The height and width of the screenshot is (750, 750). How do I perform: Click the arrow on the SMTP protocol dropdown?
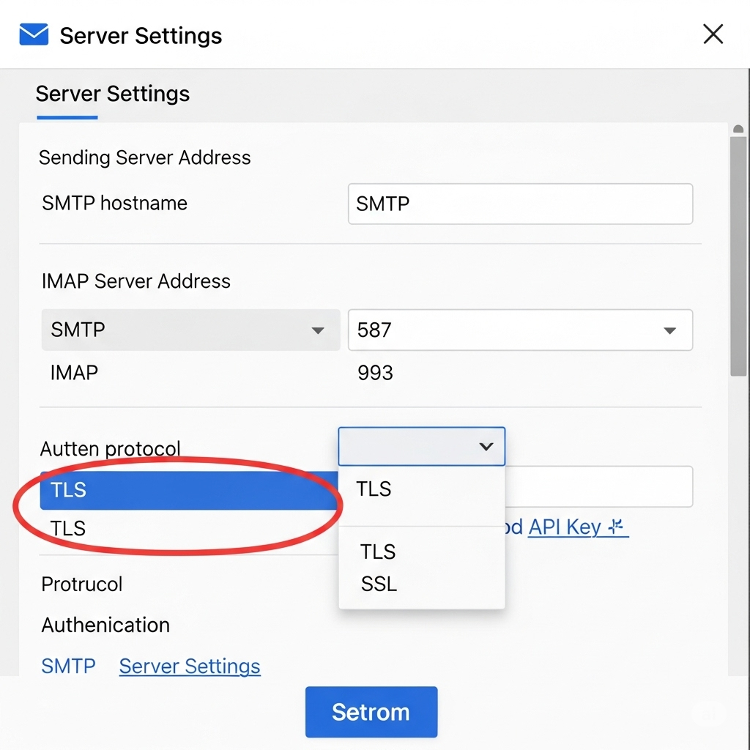click(x=318, y=330)
